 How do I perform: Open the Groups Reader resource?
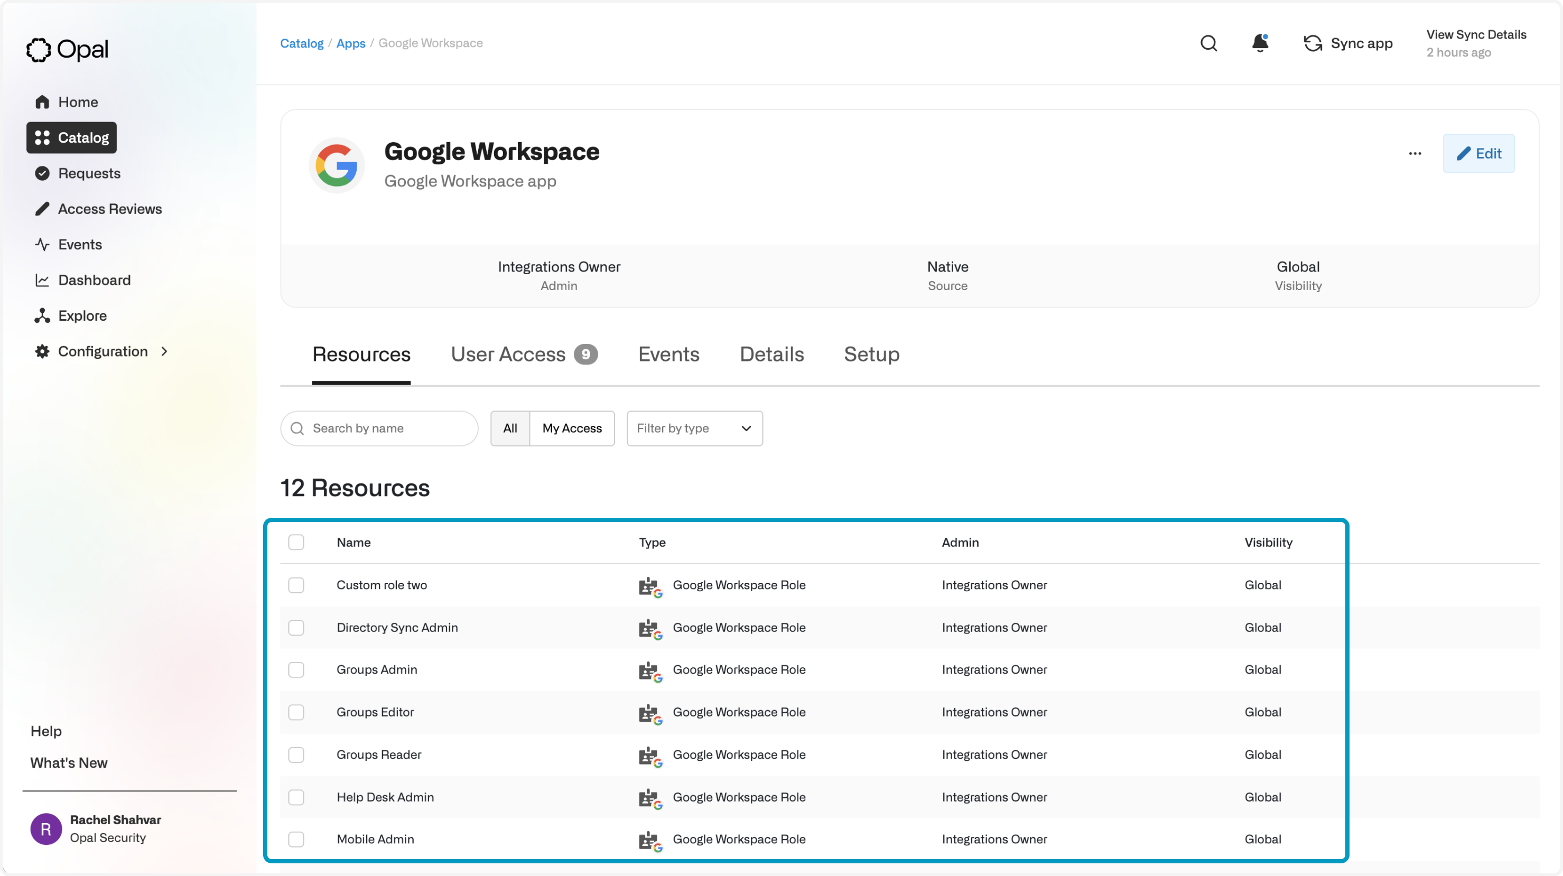[379, 754]
